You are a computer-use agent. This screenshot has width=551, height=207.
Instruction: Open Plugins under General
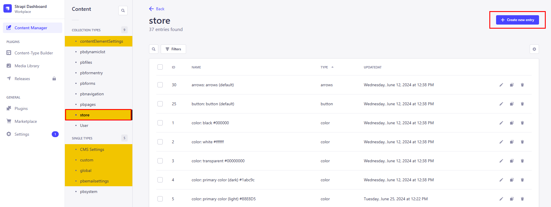click(x=32, y=108)
